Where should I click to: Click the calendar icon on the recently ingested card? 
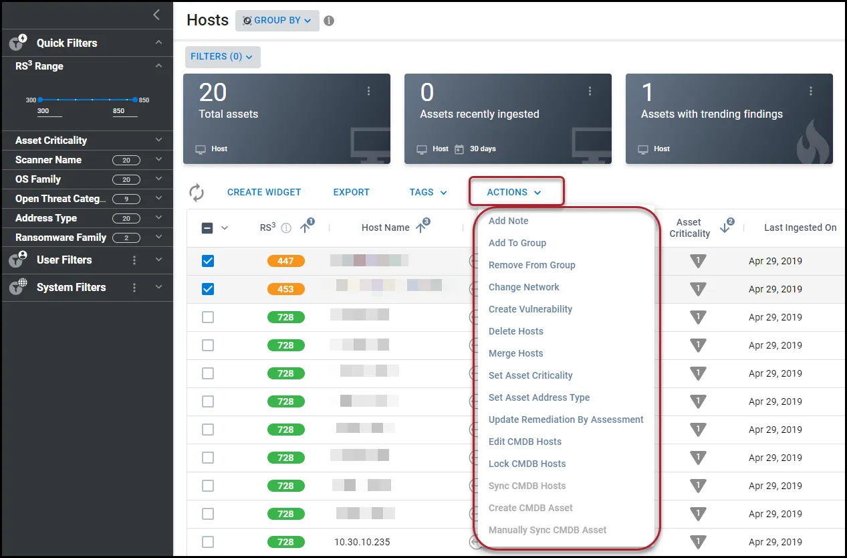[459, 149]
